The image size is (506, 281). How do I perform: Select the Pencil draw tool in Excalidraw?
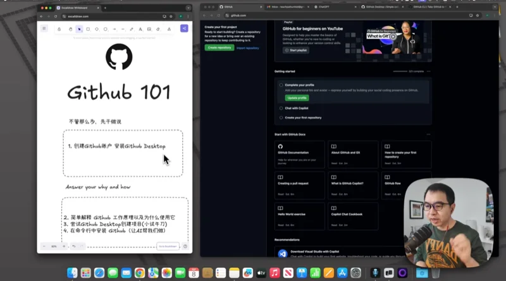point(132,29)
